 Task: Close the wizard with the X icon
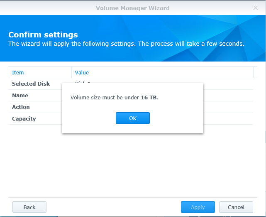(x=256, y=8)
